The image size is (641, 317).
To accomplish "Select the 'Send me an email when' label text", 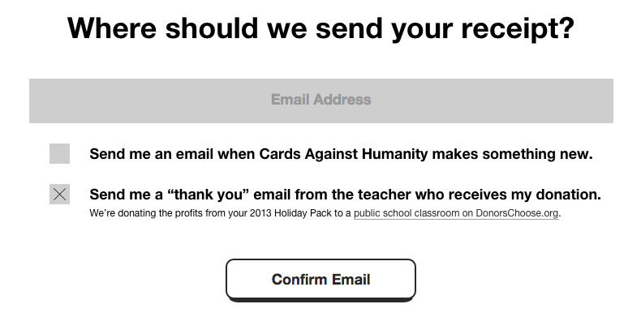I will (x=173, y=154).
